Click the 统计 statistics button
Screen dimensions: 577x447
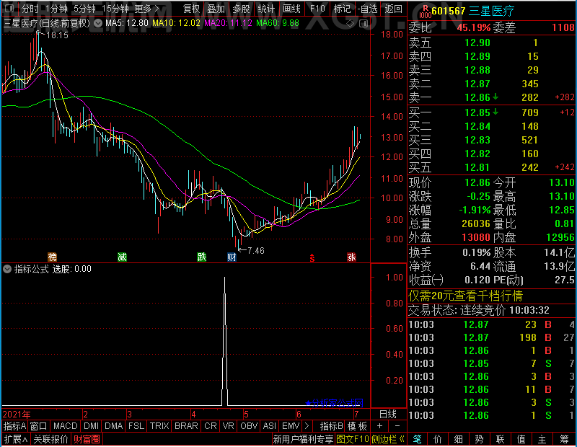coord(266,9)
